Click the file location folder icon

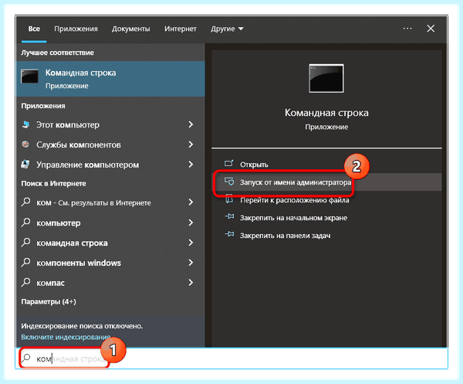(x=229, y=199)
